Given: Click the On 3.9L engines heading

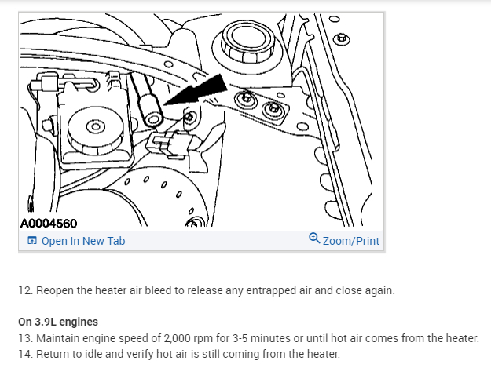Looking at the screenshot, I should click(58, 322).
